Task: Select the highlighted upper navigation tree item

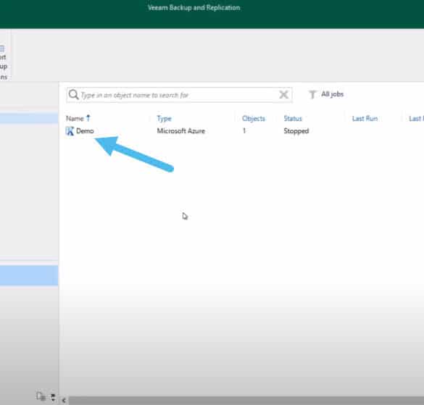Action: (x=29, y=118)
